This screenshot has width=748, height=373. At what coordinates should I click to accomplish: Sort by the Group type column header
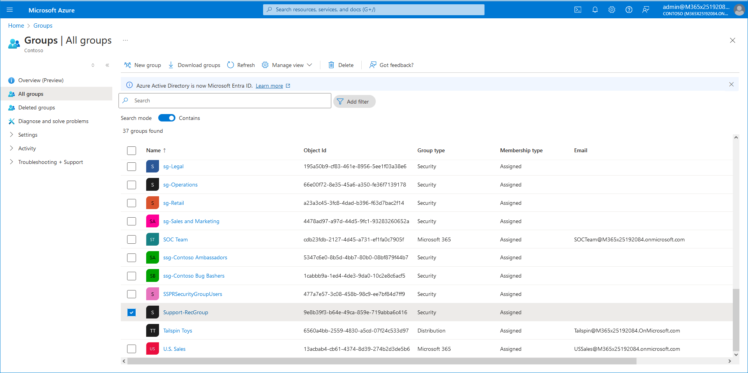(431, 150)
